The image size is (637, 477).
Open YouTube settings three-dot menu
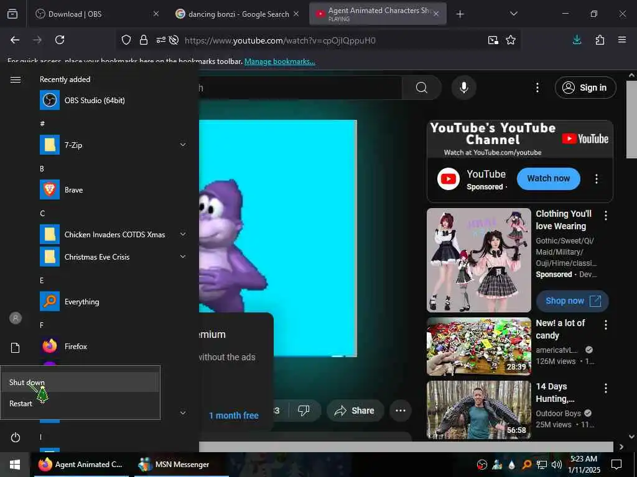(537, 88)
